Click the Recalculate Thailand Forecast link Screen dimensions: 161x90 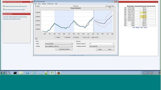point(12,19)
